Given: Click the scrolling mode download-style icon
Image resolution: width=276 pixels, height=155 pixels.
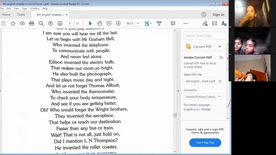Looking at the screenshot, I should (159, 23).
